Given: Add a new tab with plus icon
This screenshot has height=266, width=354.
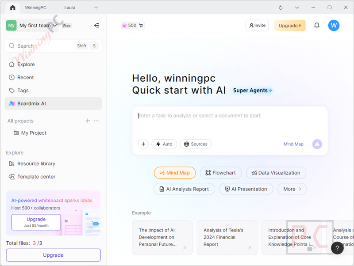Looking at the screenshot, I should (x=96, y=8).
